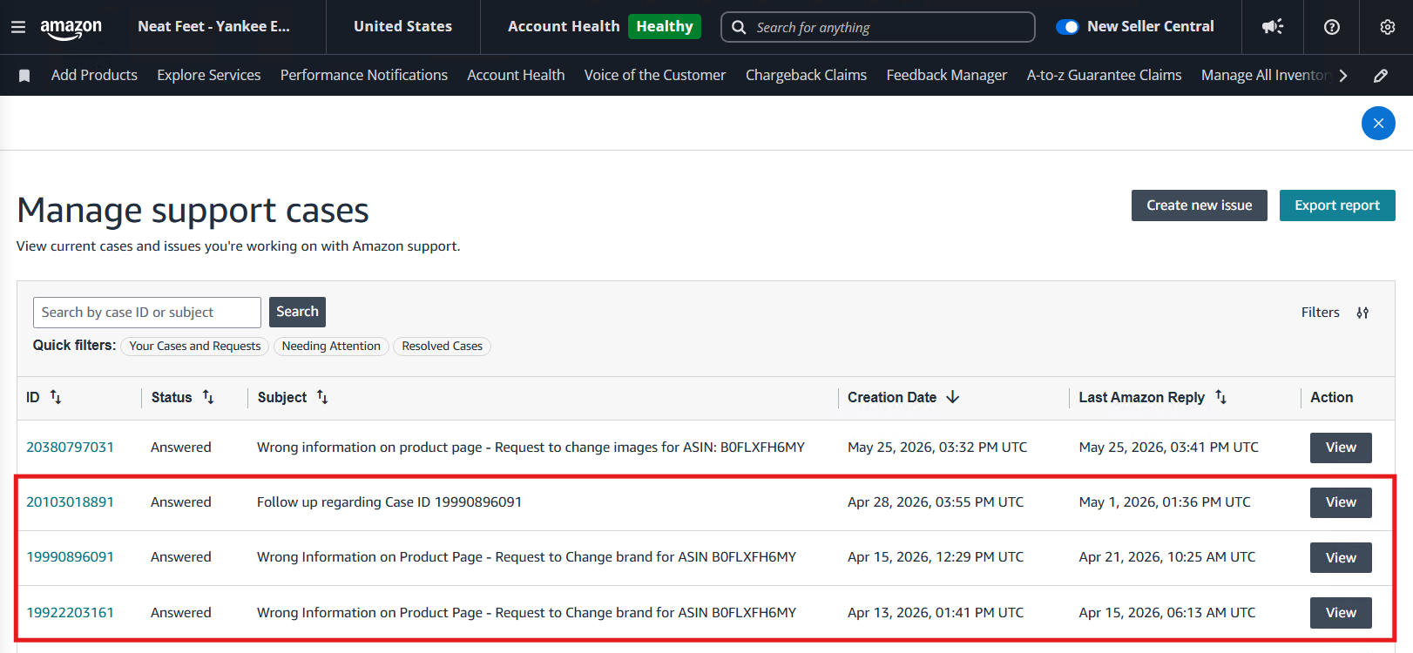The width and height of the screenshot is (1413, 653).
Task: Click the Account Health label in top bar
Action: point(564,26)
